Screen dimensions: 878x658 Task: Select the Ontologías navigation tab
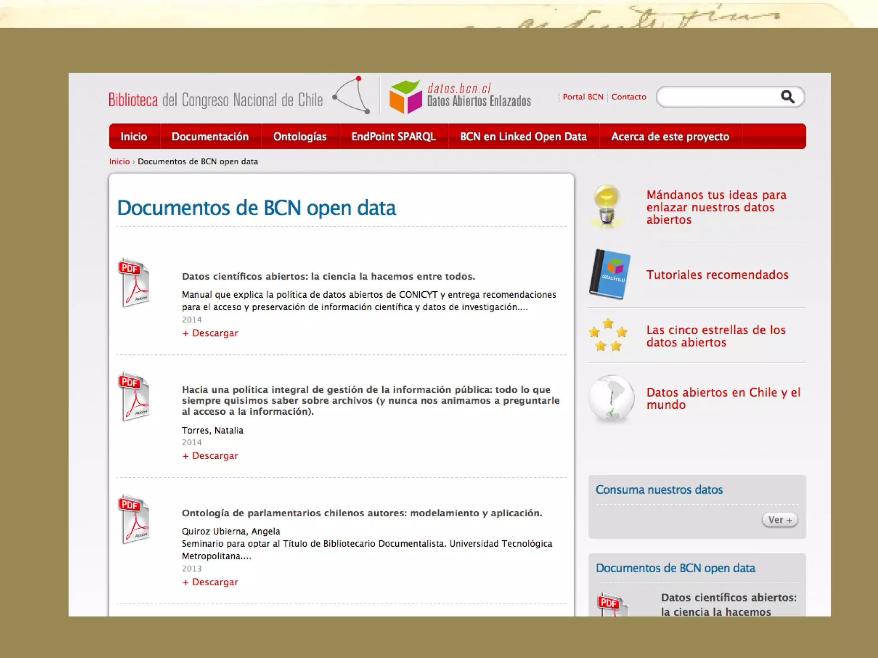tap(300, 137)
